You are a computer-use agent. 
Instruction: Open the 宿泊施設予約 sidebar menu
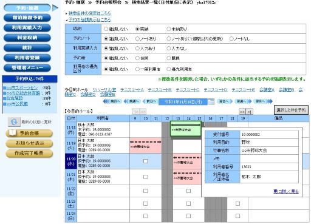(27, 18)
